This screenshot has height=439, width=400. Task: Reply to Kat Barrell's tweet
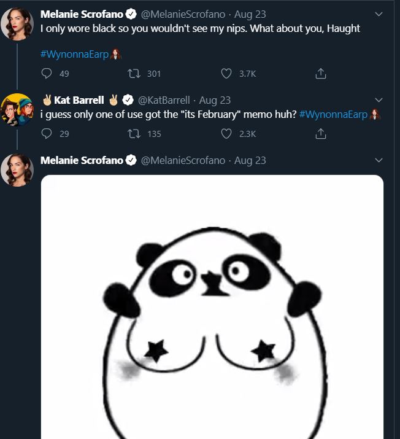pyautogui.click(x=47, y=133)
